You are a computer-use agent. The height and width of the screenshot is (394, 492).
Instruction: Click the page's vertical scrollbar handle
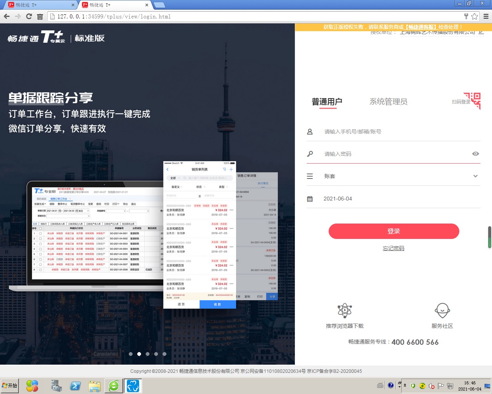(490, 237)
